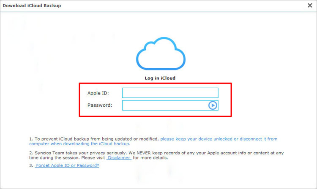
Task: Click the blue 'please keep your device unlocked' note
Action: coord(153,141)
